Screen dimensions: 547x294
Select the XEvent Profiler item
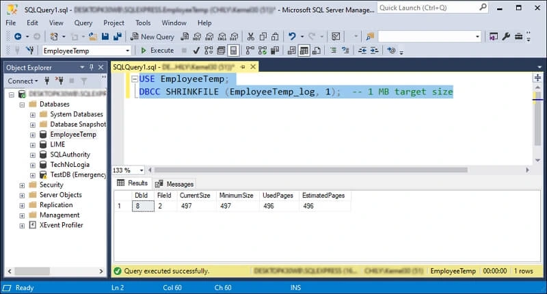point(62,226)
